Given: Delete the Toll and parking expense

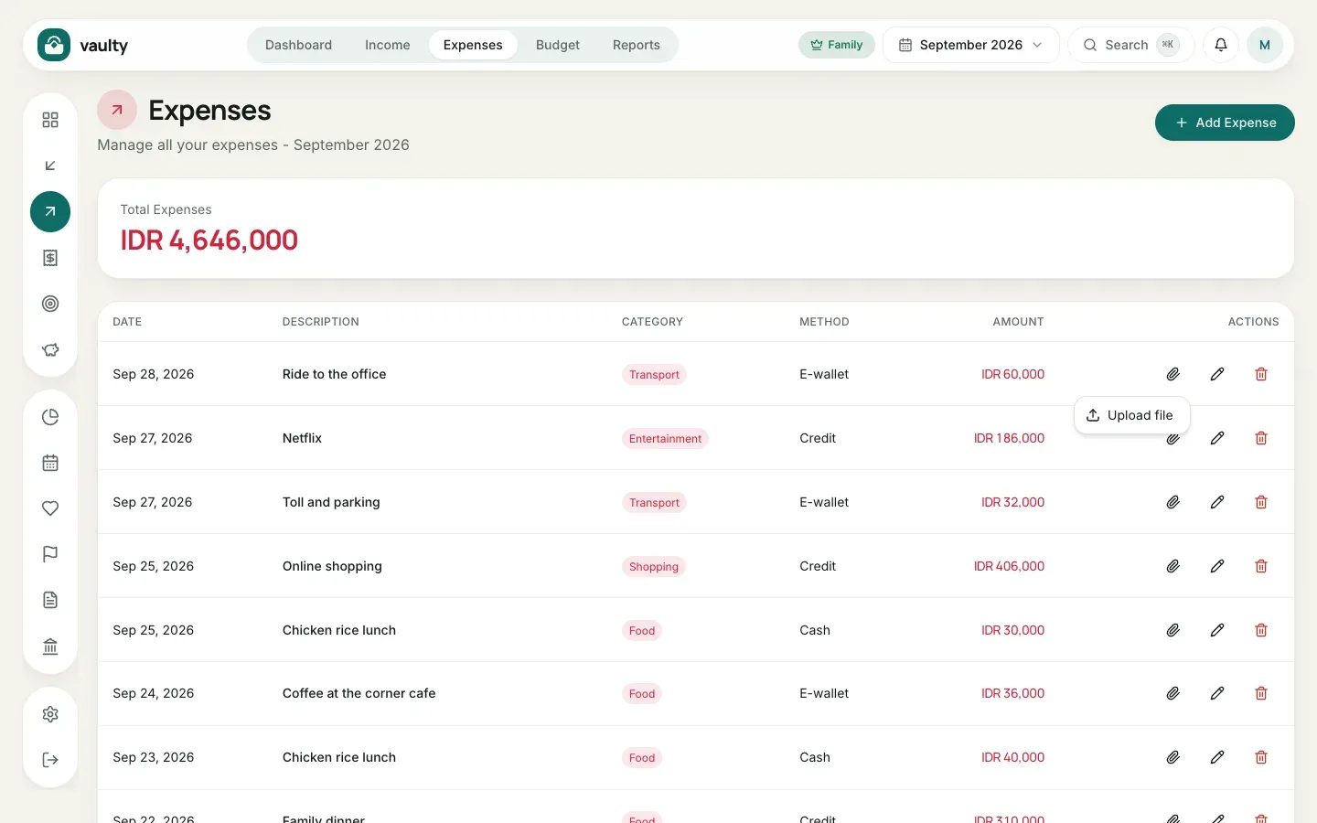Looking at the screenshot, I should [1261, 502].
